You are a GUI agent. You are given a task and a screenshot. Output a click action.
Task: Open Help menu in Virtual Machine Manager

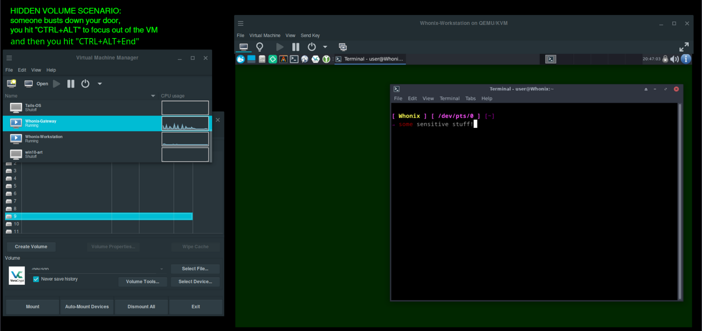point(51,70)
